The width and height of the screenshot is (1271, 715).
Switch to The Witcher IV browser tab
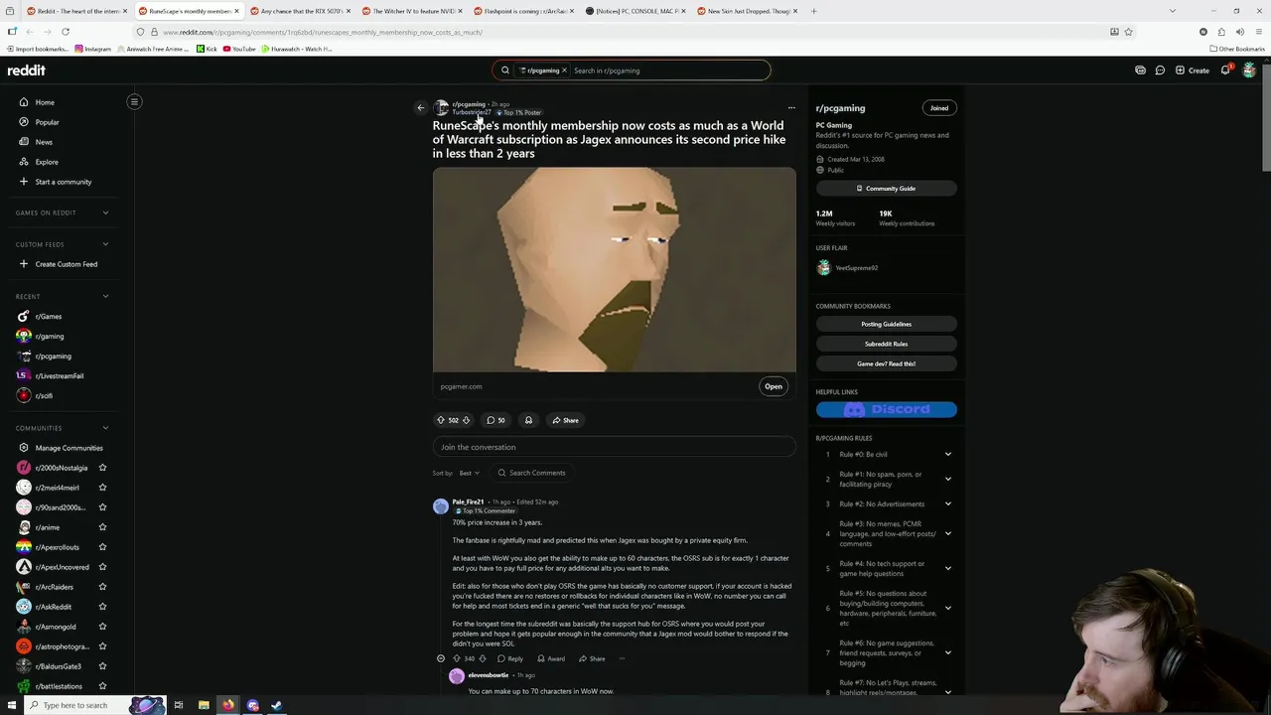[412, 11]
